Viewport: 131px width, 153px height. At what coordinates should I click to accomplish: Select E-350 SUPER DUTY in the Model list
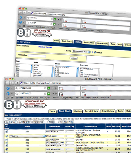point(62,73)
